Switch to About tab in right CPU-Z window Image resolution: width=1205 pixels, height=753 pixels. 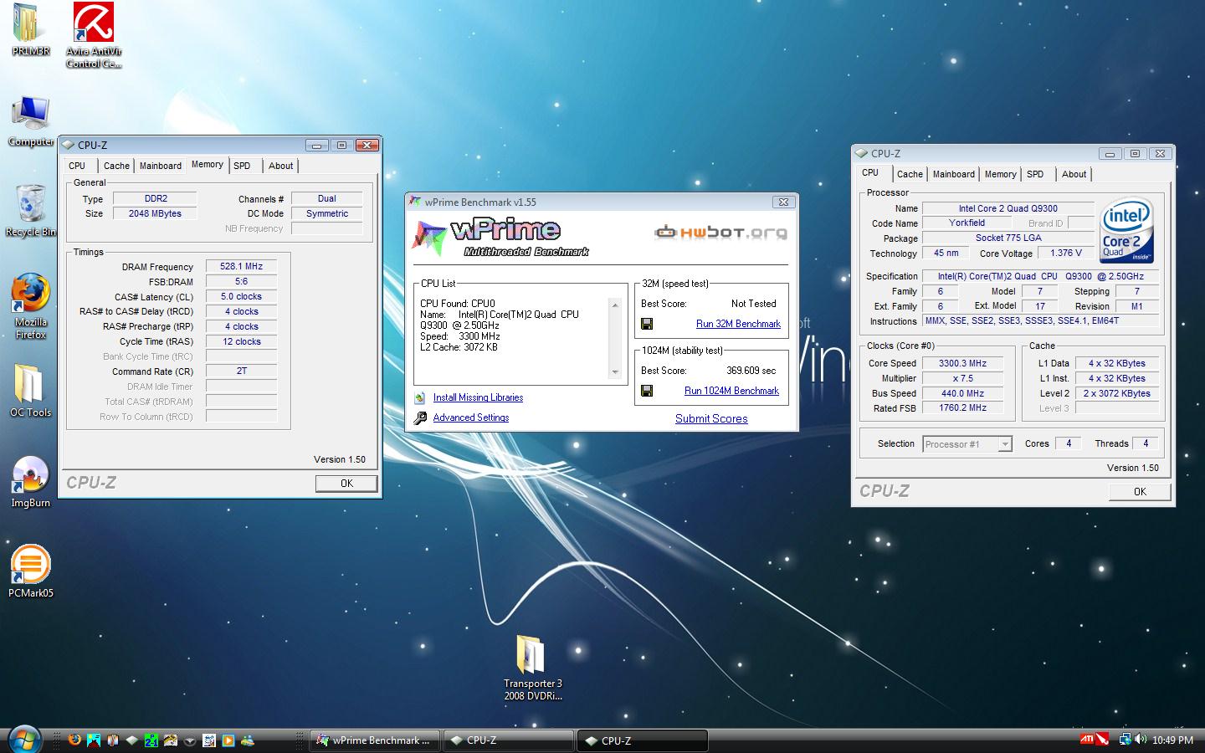[x=1074, y=174]
